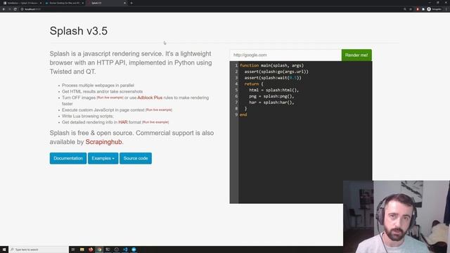The height and width of the screenshot is (253, 450).
Task: Click the Type here to search box
Action: pos(39,249)
